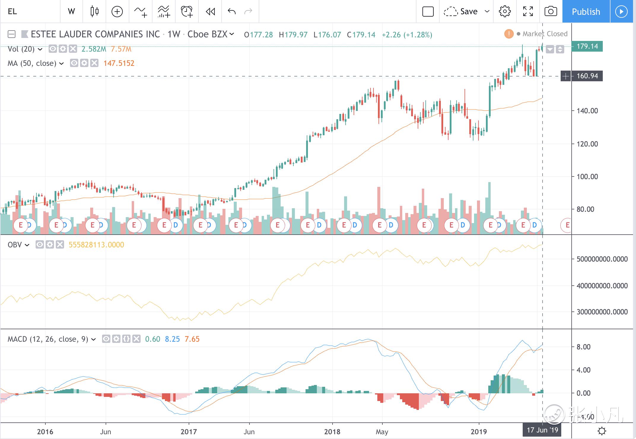
Task: Start bar replay with the rewind icon
Action: click(210, 12)
